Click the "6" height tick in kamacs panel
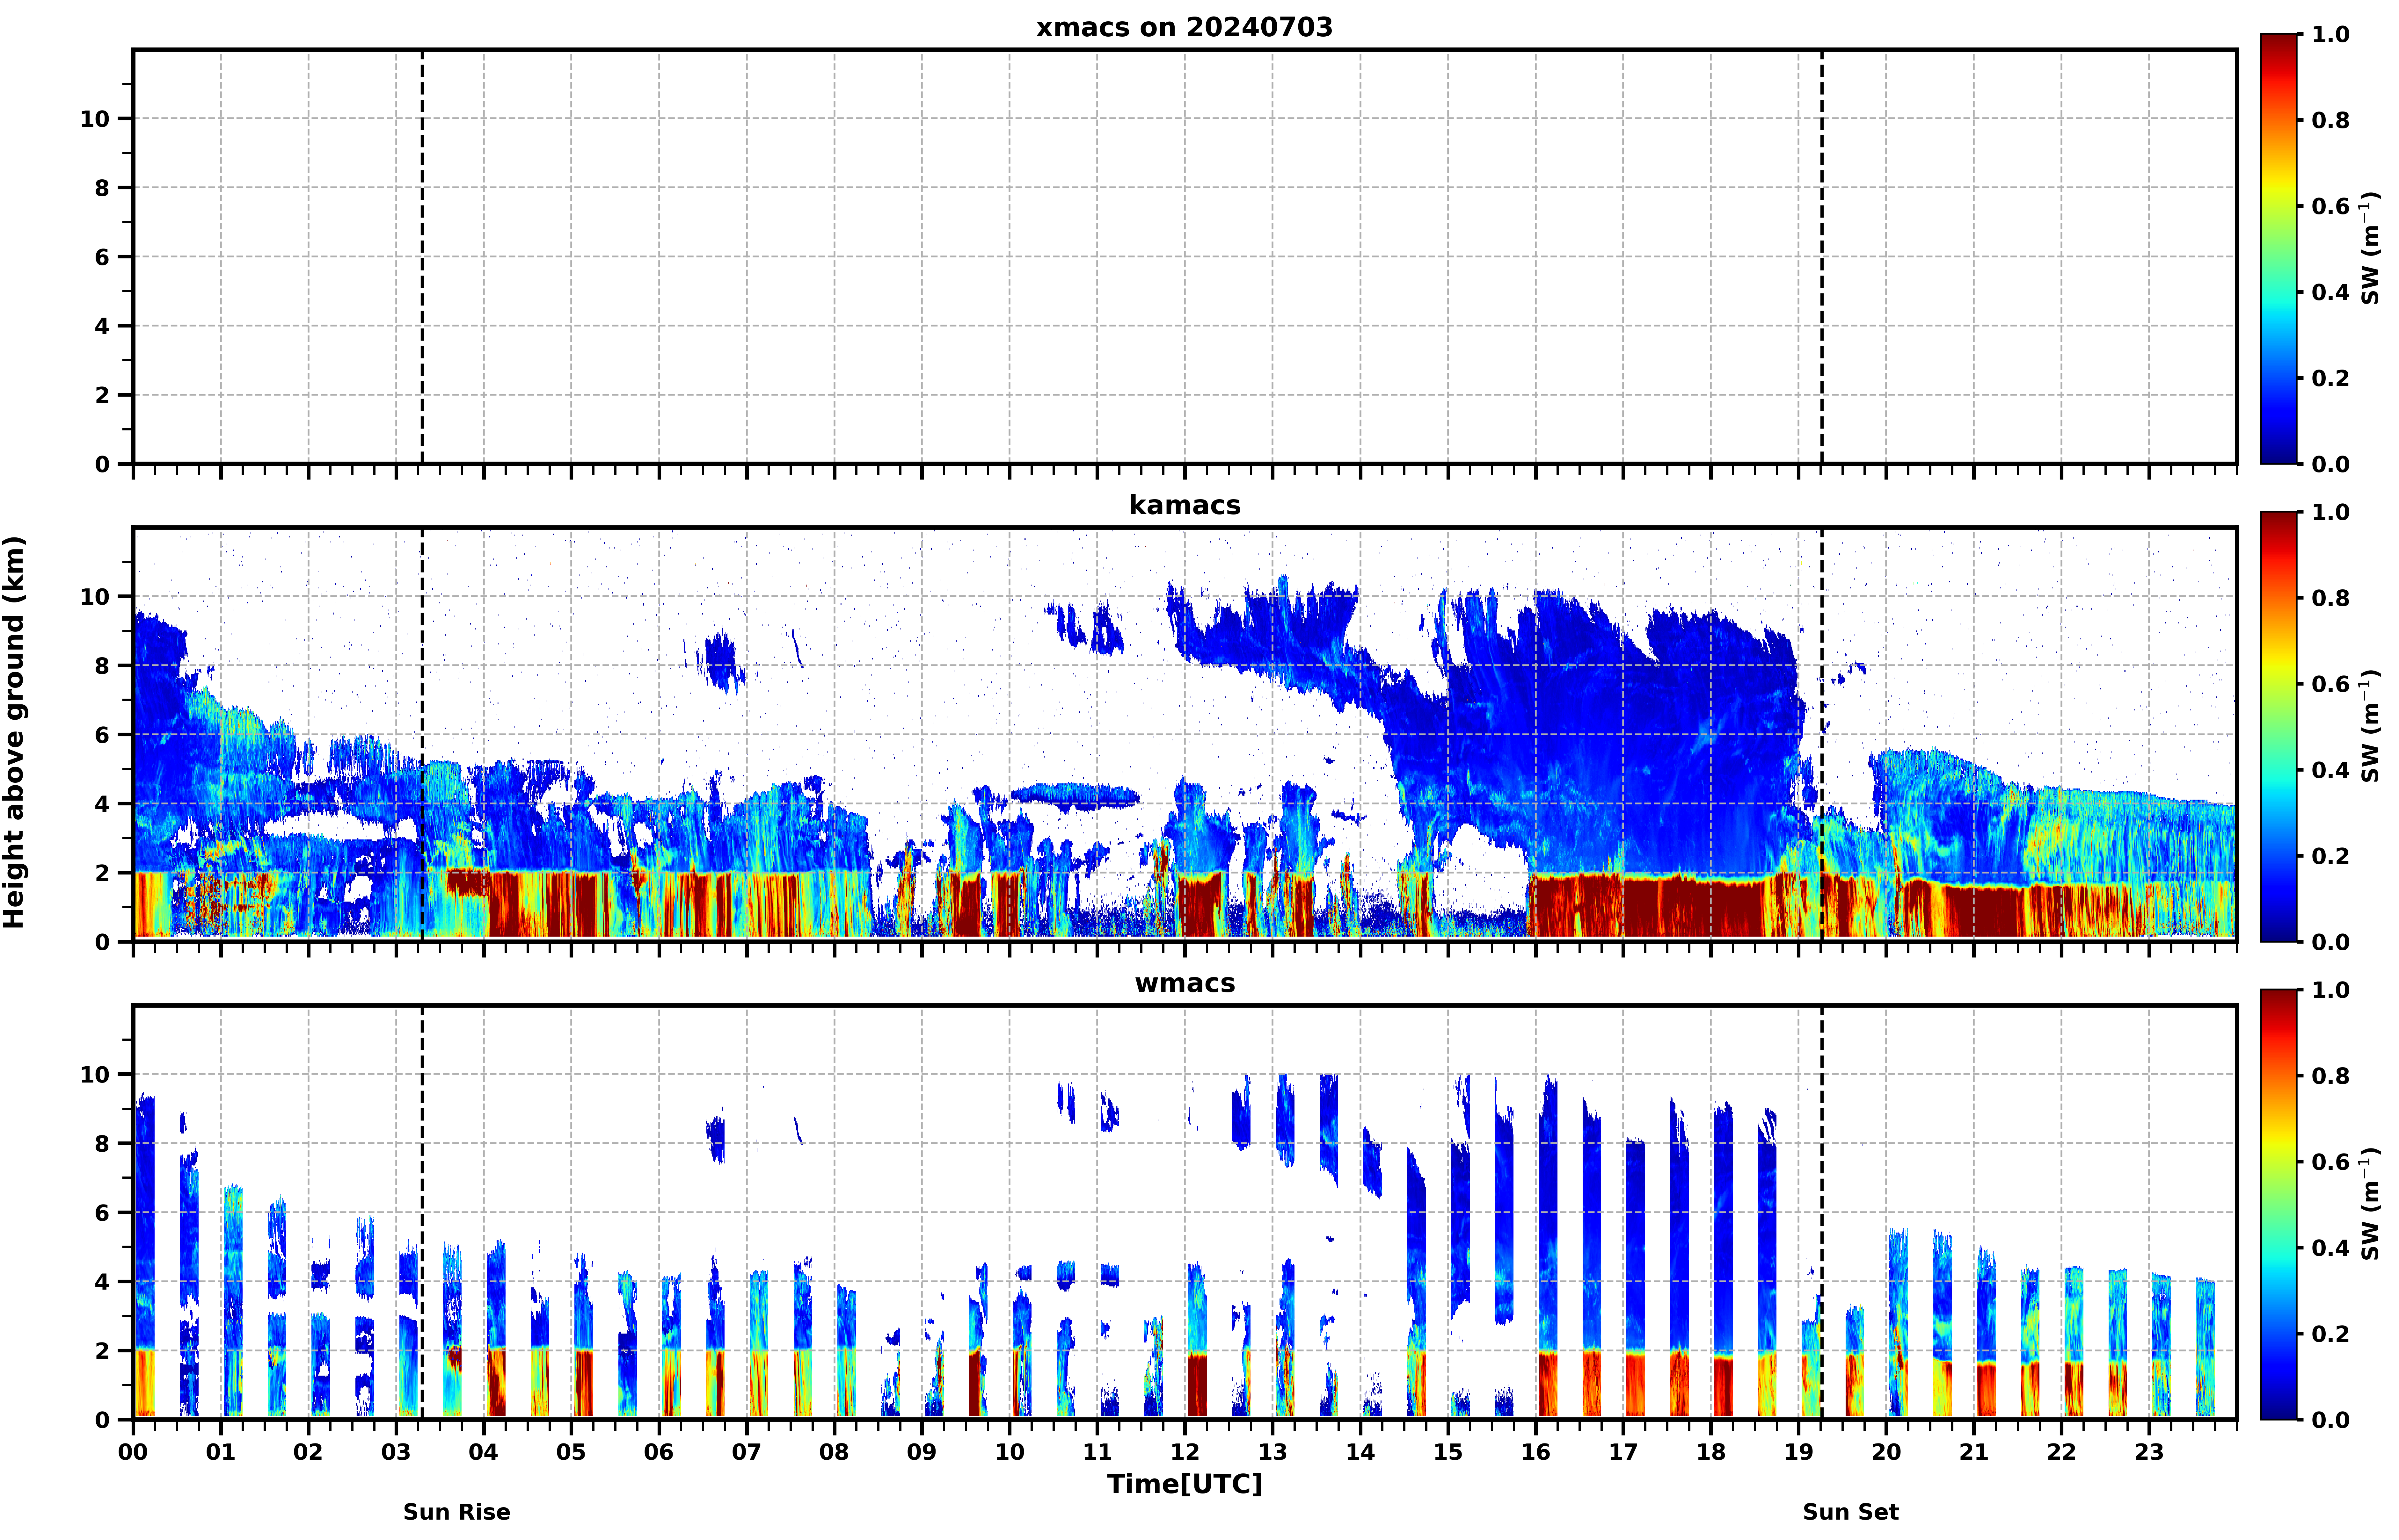This screenshot has height=1540, width=2399. [x=102, y=735]
